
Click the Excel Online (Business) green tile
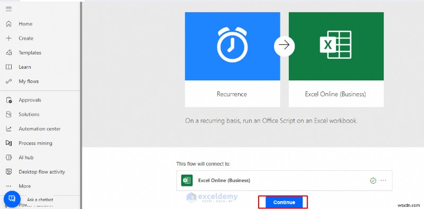click(x=336, y=46)
